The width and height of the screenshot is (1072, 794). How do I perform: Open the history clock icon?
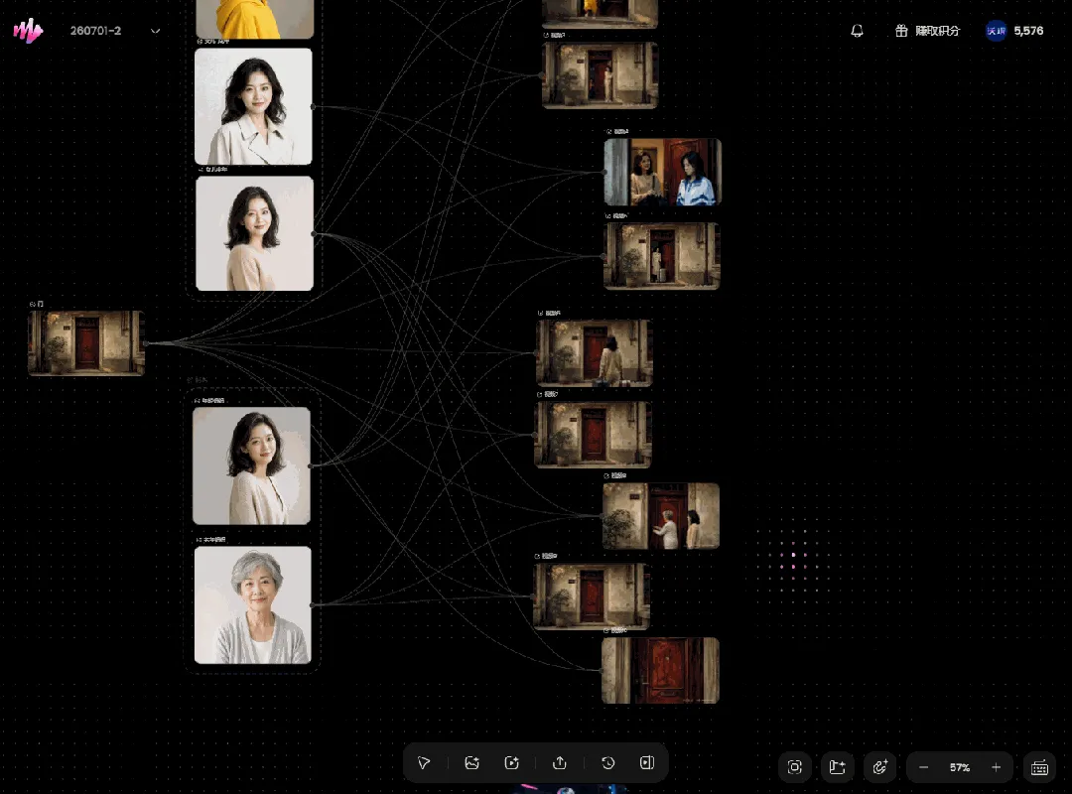click(x=607, y=762)
